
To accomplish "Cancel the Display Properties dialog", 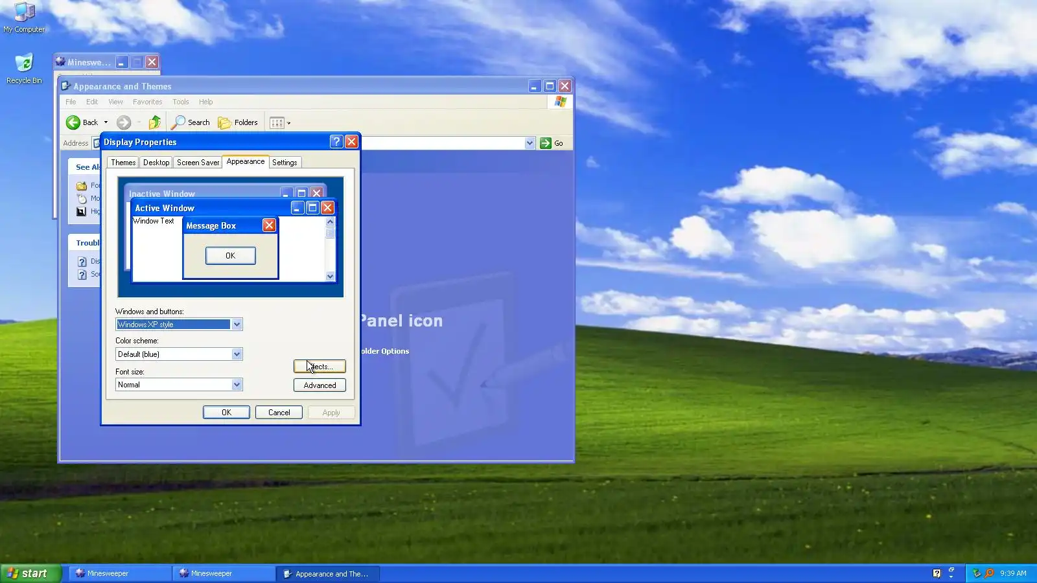I will (279, 413).
